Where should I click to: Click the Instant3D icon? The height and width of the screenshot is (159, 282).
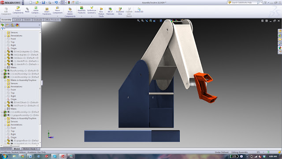pos(139,10)
